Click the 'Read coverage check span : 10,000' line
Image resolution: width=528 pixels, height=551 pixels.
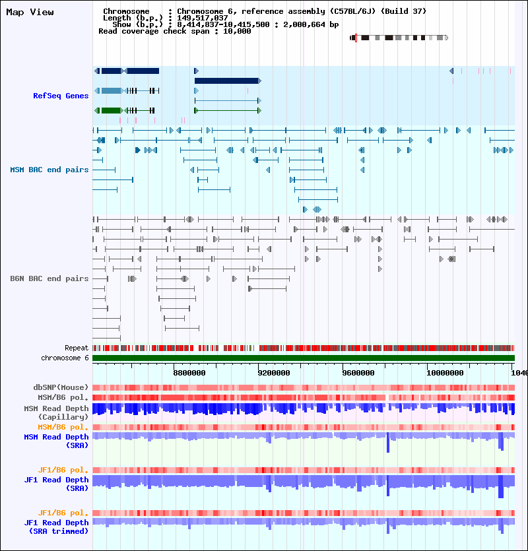point(175,31)
